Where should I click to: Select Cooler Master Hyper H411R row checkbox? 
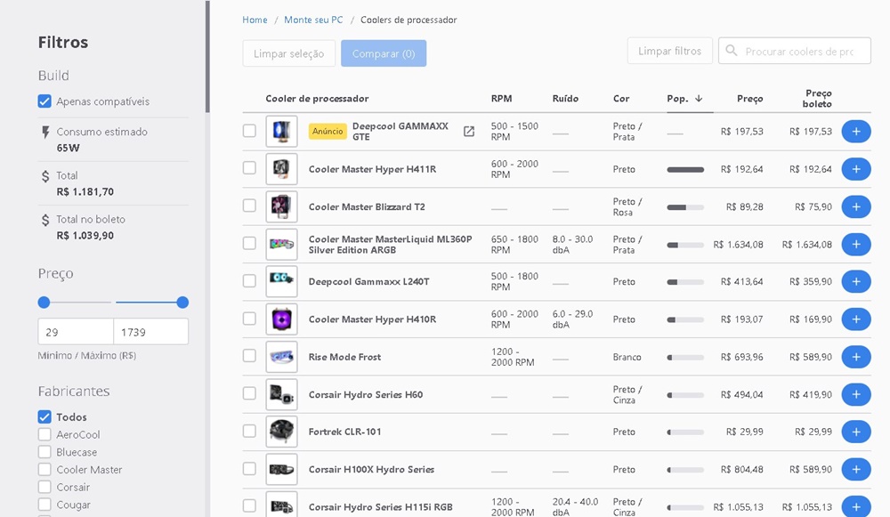(x=249, y=168)
